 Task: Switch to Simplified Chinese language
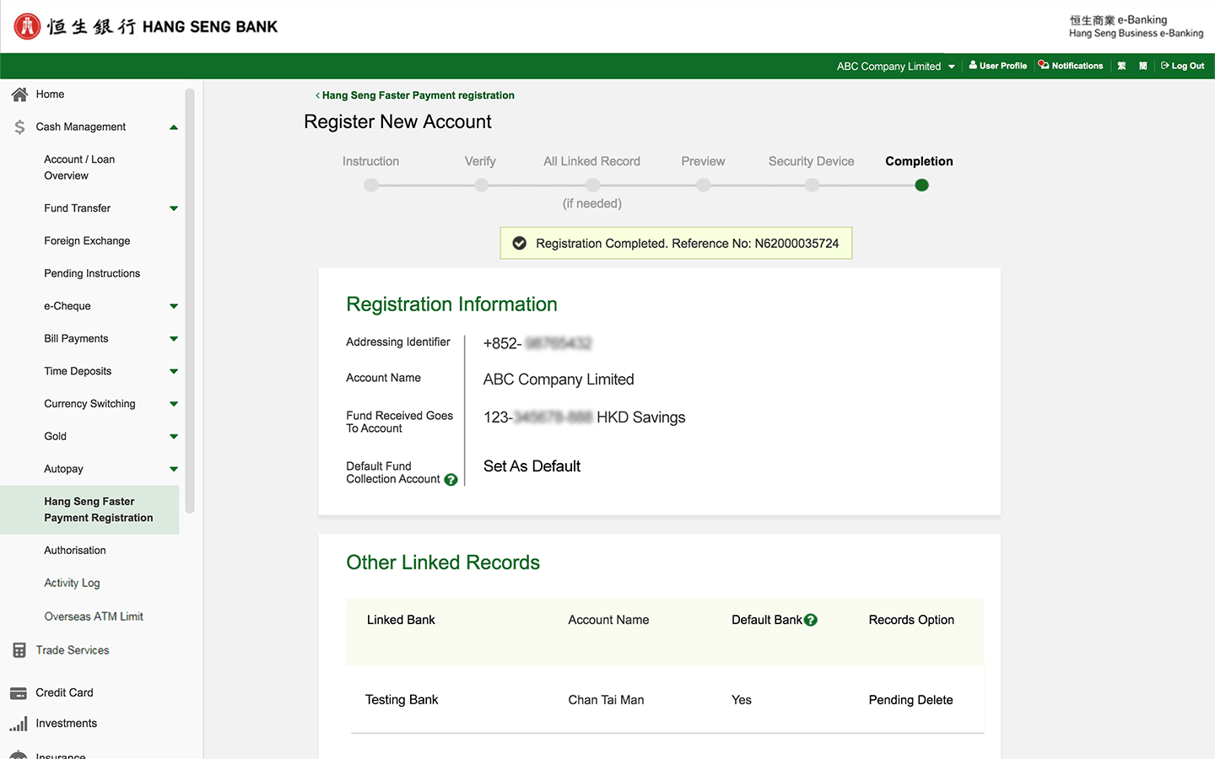pos(1143,66)
